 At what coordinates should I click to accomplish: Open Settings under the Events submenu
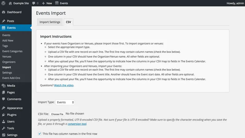(7, 73)
